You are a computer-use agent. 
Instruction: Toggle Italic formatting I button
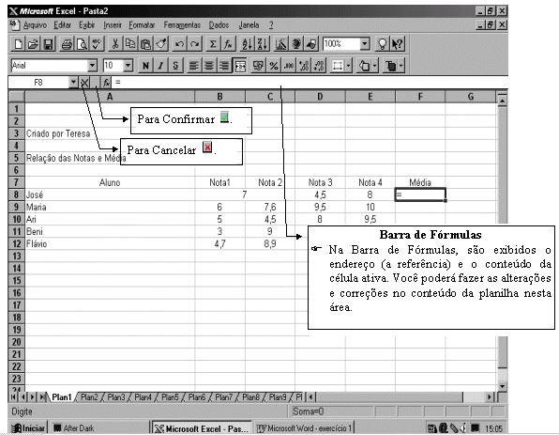[x=160, y=66]
